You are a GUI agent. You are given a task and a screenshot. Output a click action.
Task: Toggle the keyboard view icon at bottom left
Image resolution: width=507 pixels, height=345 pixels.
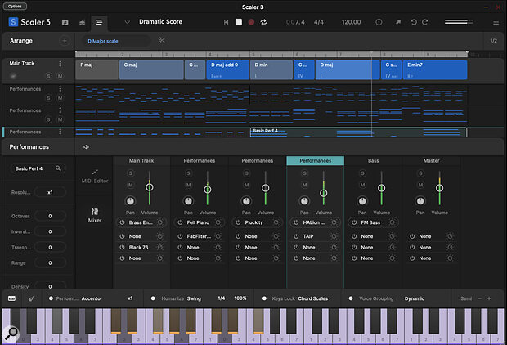tap(12, 298)
